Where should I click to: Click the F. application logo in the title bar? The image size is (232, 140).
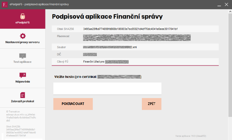[x=5, y=5]
